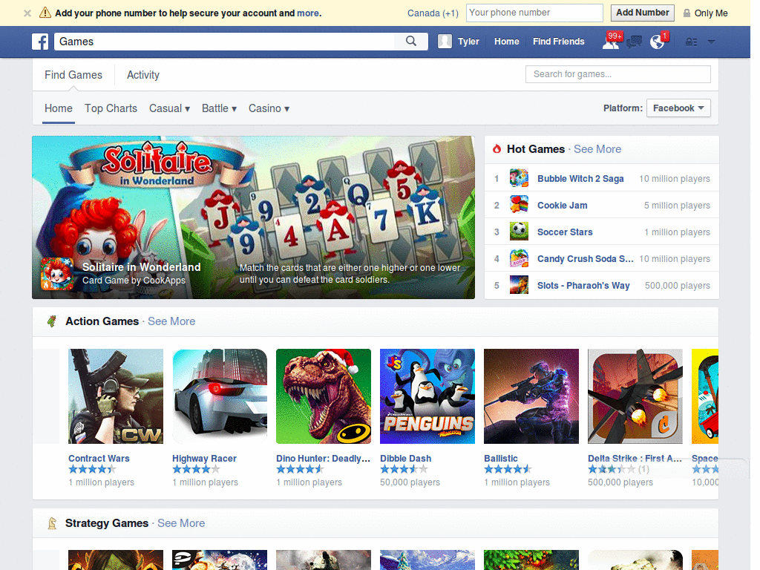760x570 pixels.
Task: Open the Candy Crush Soda S... link
Action: (x=585, y=259)
